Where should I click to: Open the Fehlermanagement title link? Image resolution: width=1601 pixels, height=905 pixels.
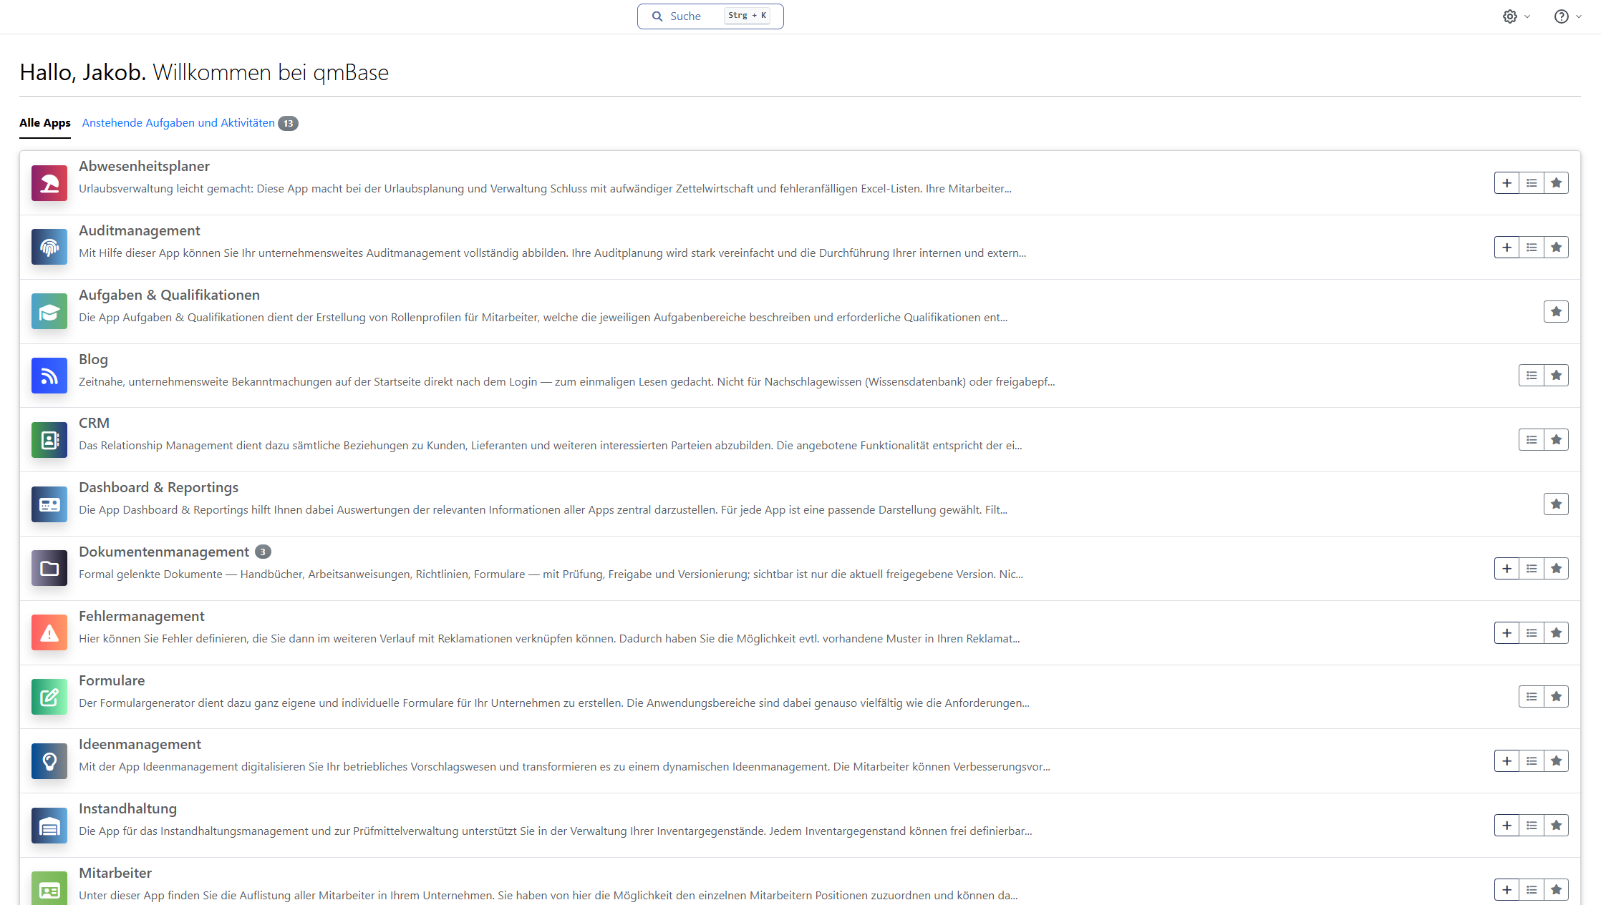coord(142,616)
